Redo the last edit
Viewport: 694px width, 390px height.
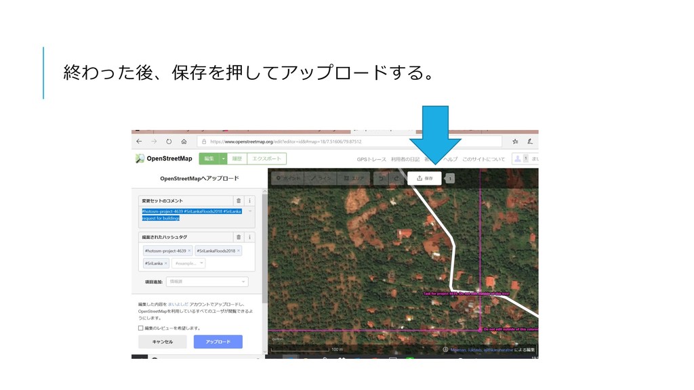tap(396, 178)
